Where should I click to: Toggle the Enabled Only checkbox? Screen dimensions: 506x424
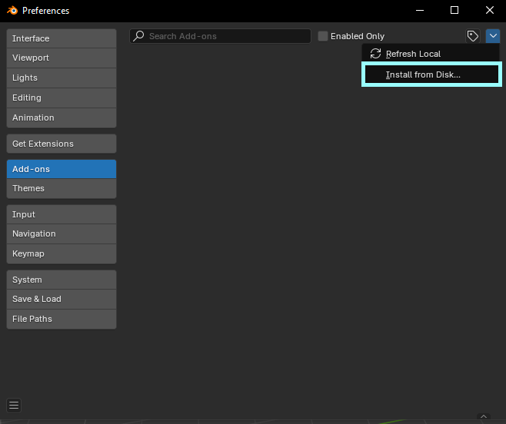323,36
